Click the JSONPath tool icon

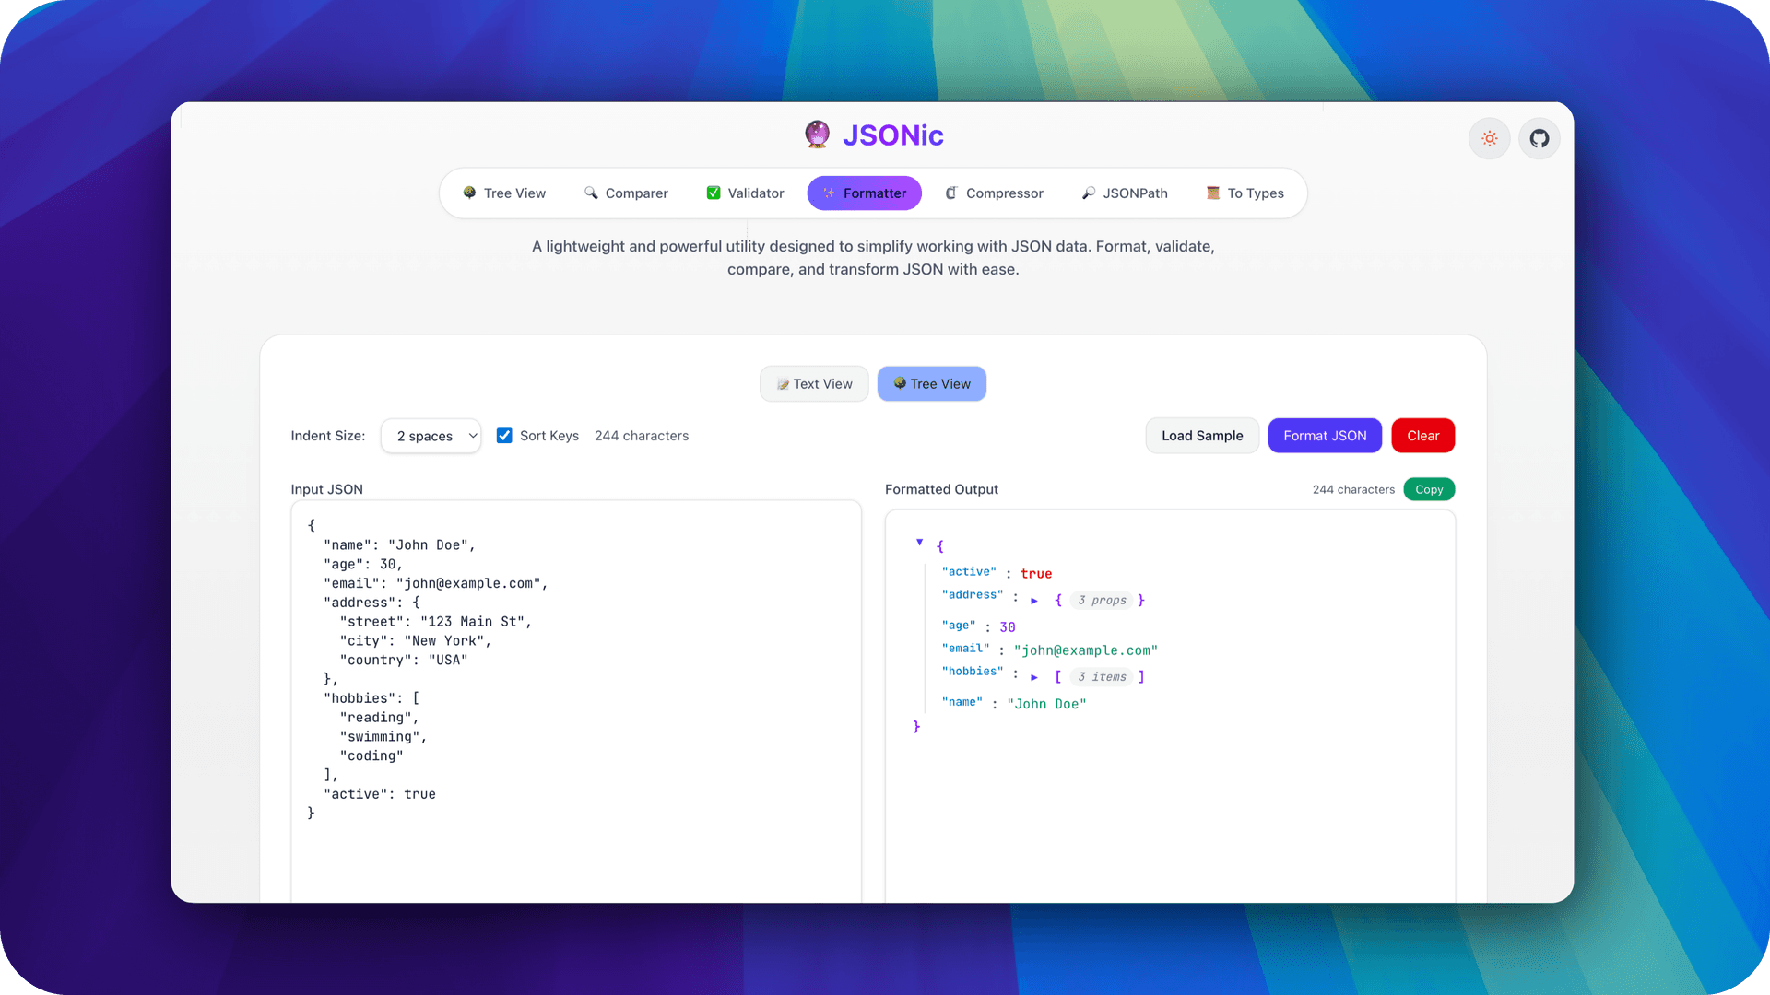[1089, 193]
